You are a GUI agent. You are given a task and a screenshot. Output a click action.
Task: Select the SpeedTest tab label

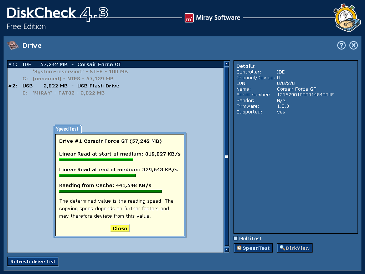coord(67,129)
